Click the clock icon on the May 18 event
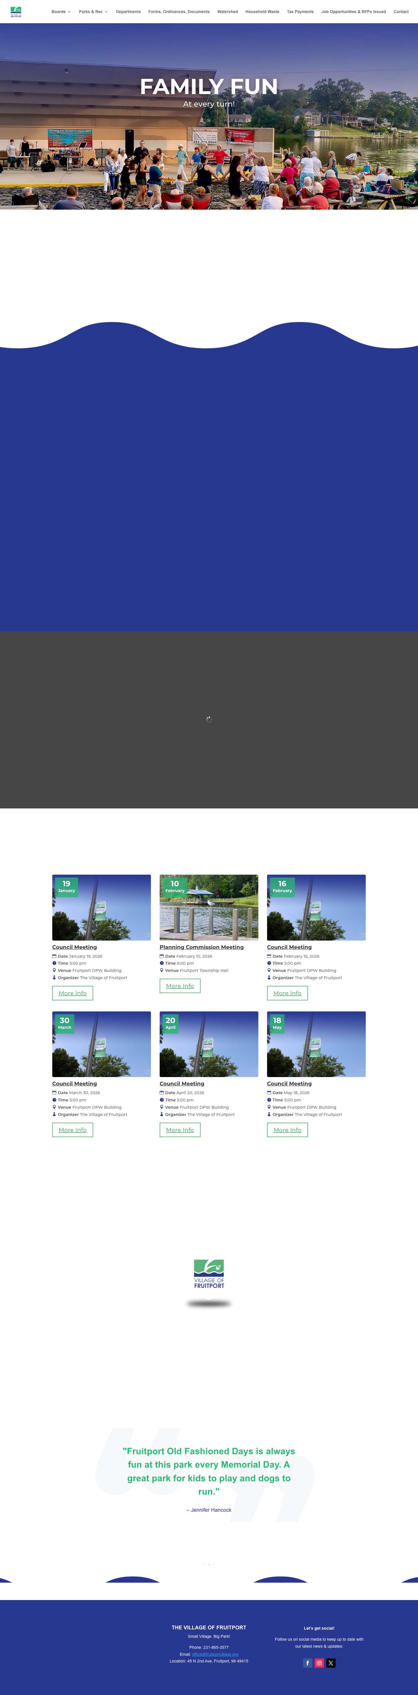 coord(269,1100)
